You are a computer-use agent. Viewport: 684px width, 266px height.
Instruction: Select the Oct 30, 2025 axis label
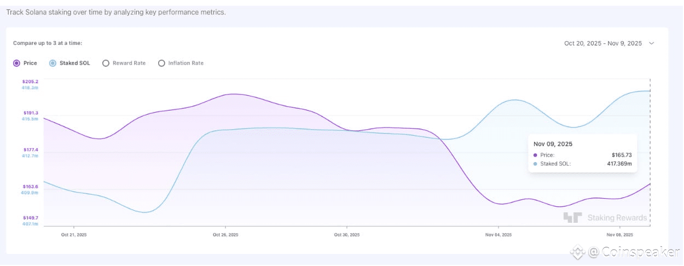[347, 235]
